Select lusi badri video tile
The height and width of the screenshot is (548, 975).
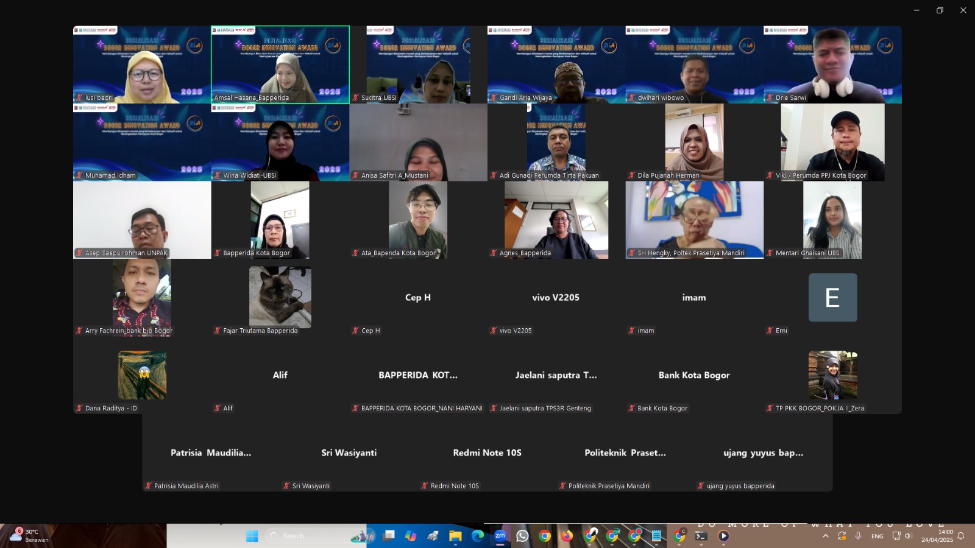coord(142,65)
